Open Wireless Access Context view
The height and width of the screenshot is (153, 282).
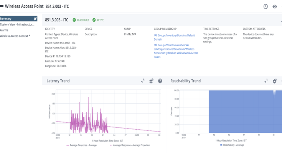(x=15, y=36)
